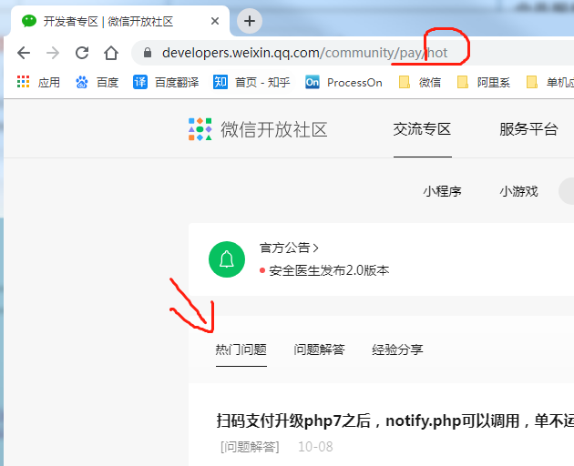Open 安全医生发布2.0版本 announcement
This screenshot has width=574, height=466.
click(329, 270)
